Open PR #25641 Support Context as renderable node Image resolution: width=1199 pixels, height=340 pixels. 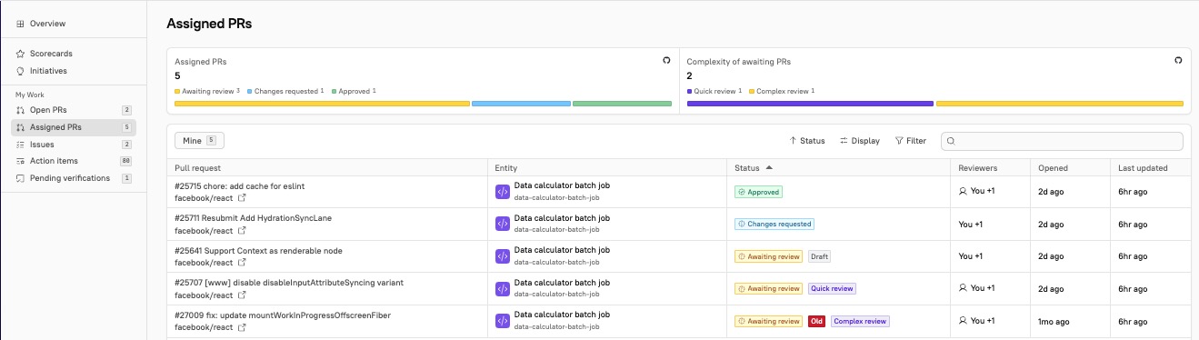[x=258, y=251]
